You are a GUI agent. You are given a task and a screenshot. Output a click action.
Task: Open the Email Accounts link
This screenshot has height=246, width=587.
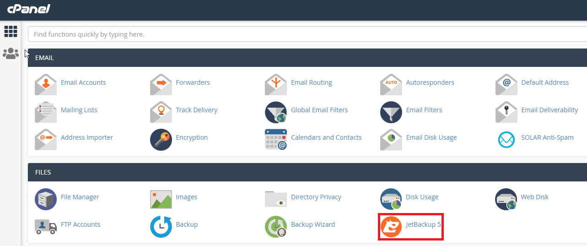83,83
